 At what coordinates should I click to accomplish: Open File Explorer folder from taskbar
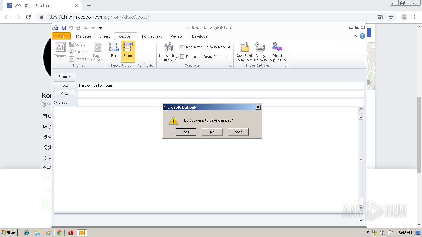(x=37, y=233)
